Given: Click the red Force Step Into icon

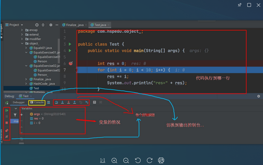Looking at the screenshot, I should pyautogui.click(x=68, y=102).
